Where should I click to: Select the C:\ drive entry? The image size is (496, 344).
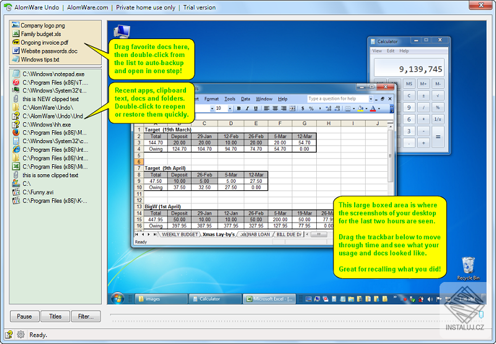[22, 183]
